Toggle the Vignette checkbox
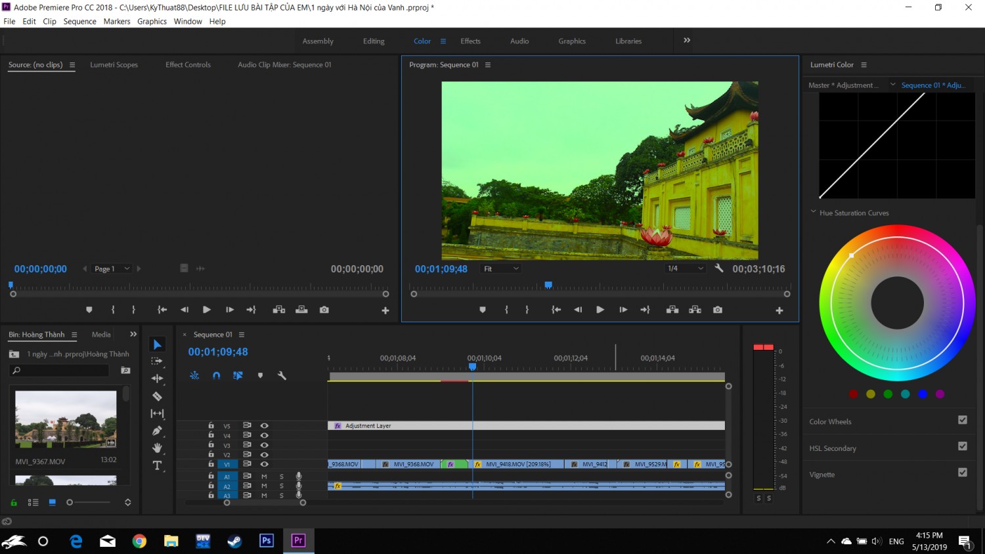The image size is (985, 554). click(x=963, y=473)
